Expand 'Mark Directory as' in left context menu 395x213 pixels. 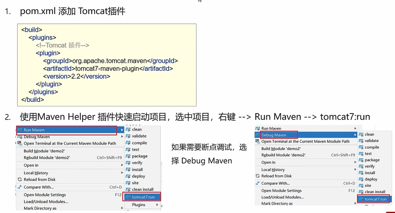122,208
